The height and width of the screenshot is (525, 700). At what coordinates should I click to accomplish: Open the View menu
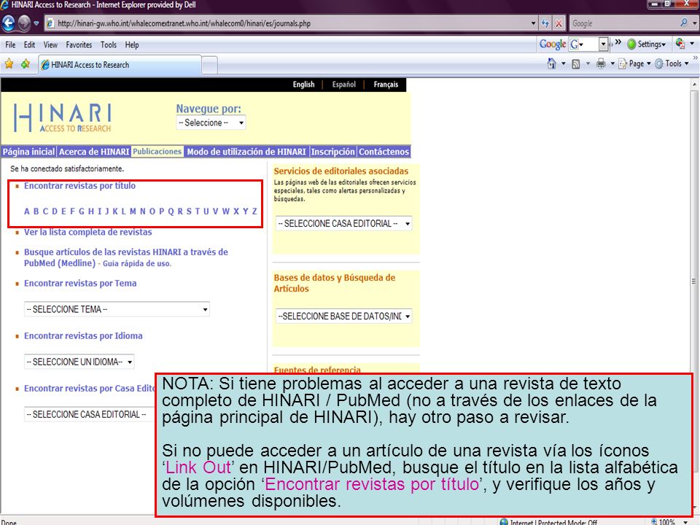(50, 44)
